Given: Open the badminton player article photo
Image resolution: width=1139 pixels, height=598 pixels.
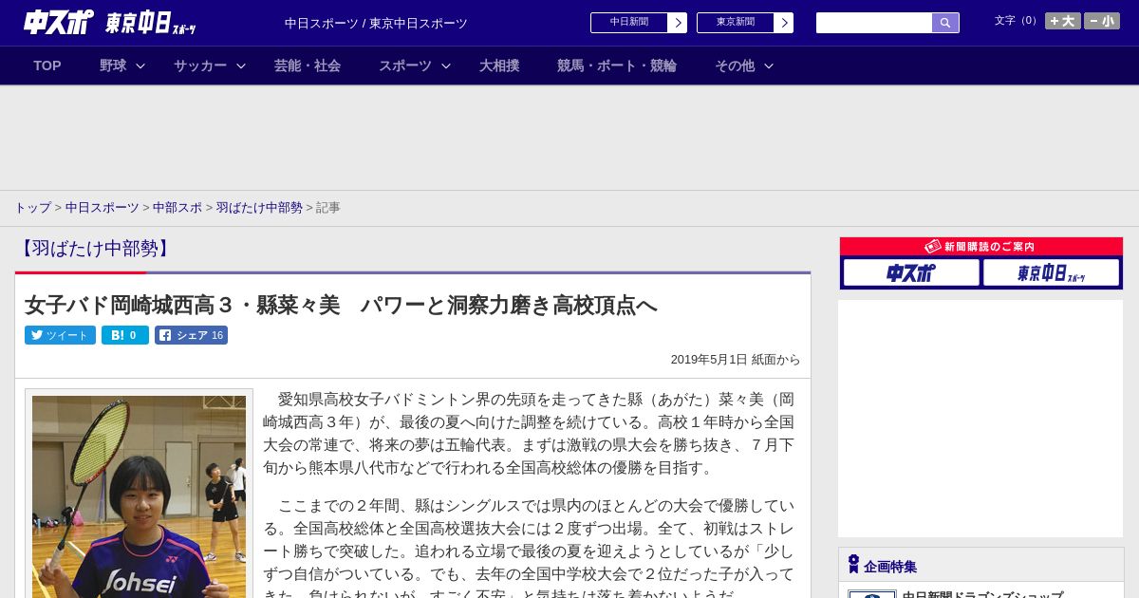Looking at the screenshot, I should (x=139, y=494).
